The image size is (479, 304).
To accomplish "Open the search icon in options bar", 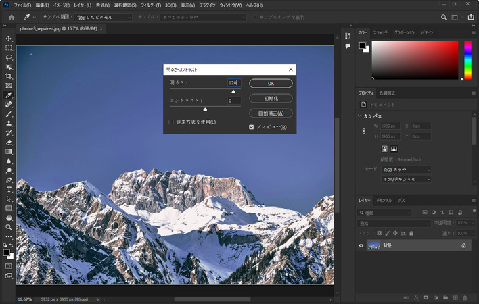I will [x=444, y=17].
